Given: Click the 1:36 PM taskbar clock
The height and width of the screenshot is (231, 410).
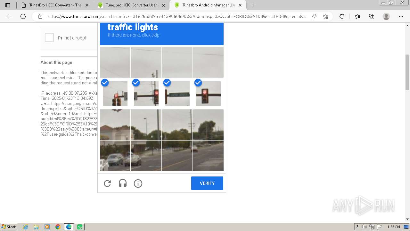Looking at the screenshot, I should pos(393,227).
